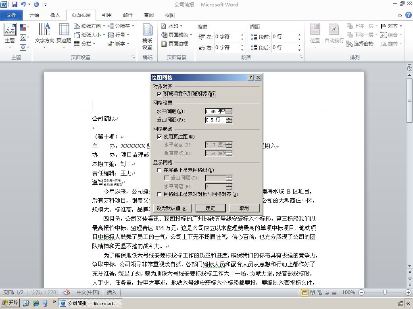413x309 pixels.
Task: Open 页面设置 dialog launcher
Action: pos(133,57)
